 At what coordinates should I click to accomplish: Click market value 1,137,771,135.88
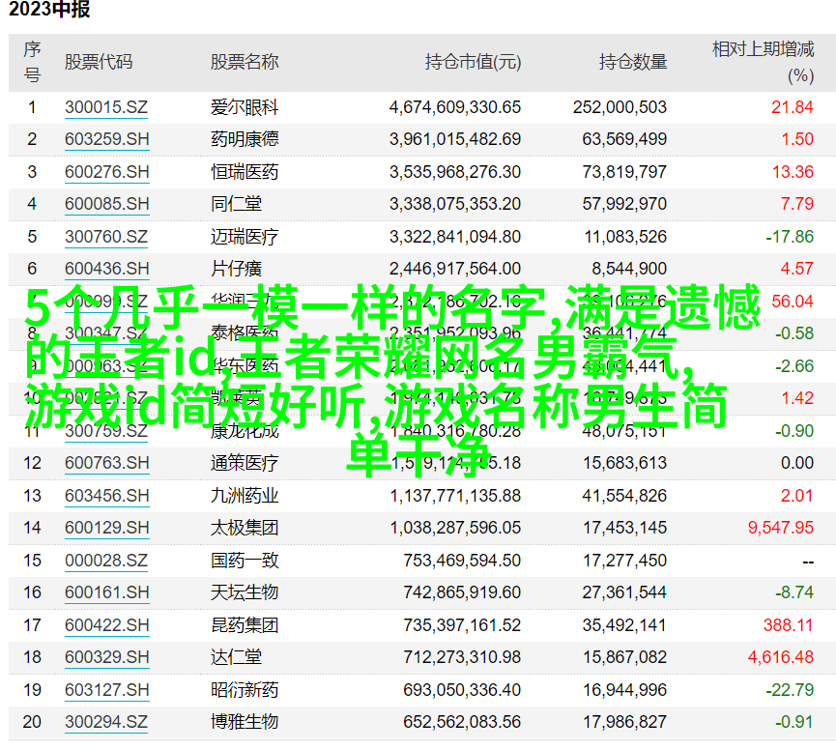(x=455, y=496)
